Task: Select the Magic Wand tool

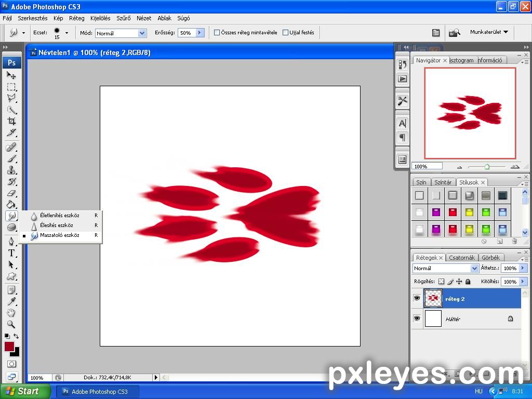Action: click(x=11, y=110)
